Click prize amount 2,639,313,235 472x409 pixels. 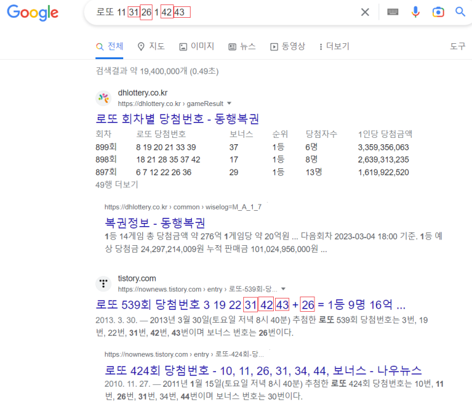[384, 159]
